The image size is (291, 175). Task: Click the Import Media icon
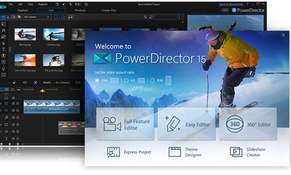(13, 17)
